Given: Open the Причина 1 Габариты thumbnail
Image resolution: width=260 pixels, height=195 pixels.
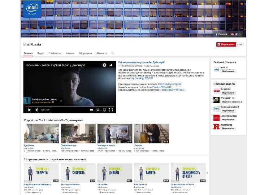Looking at the screenshot, I should coord(42,173).
